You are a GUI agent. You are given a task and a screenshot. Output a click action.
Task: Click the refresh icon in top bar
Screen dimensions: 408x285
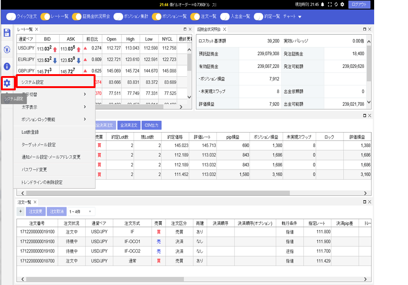(x=336, y=5)
